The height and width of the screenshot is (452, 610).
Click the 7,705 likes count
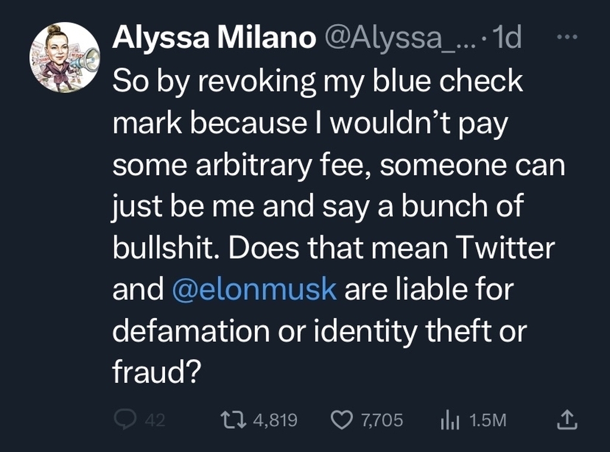382,420
